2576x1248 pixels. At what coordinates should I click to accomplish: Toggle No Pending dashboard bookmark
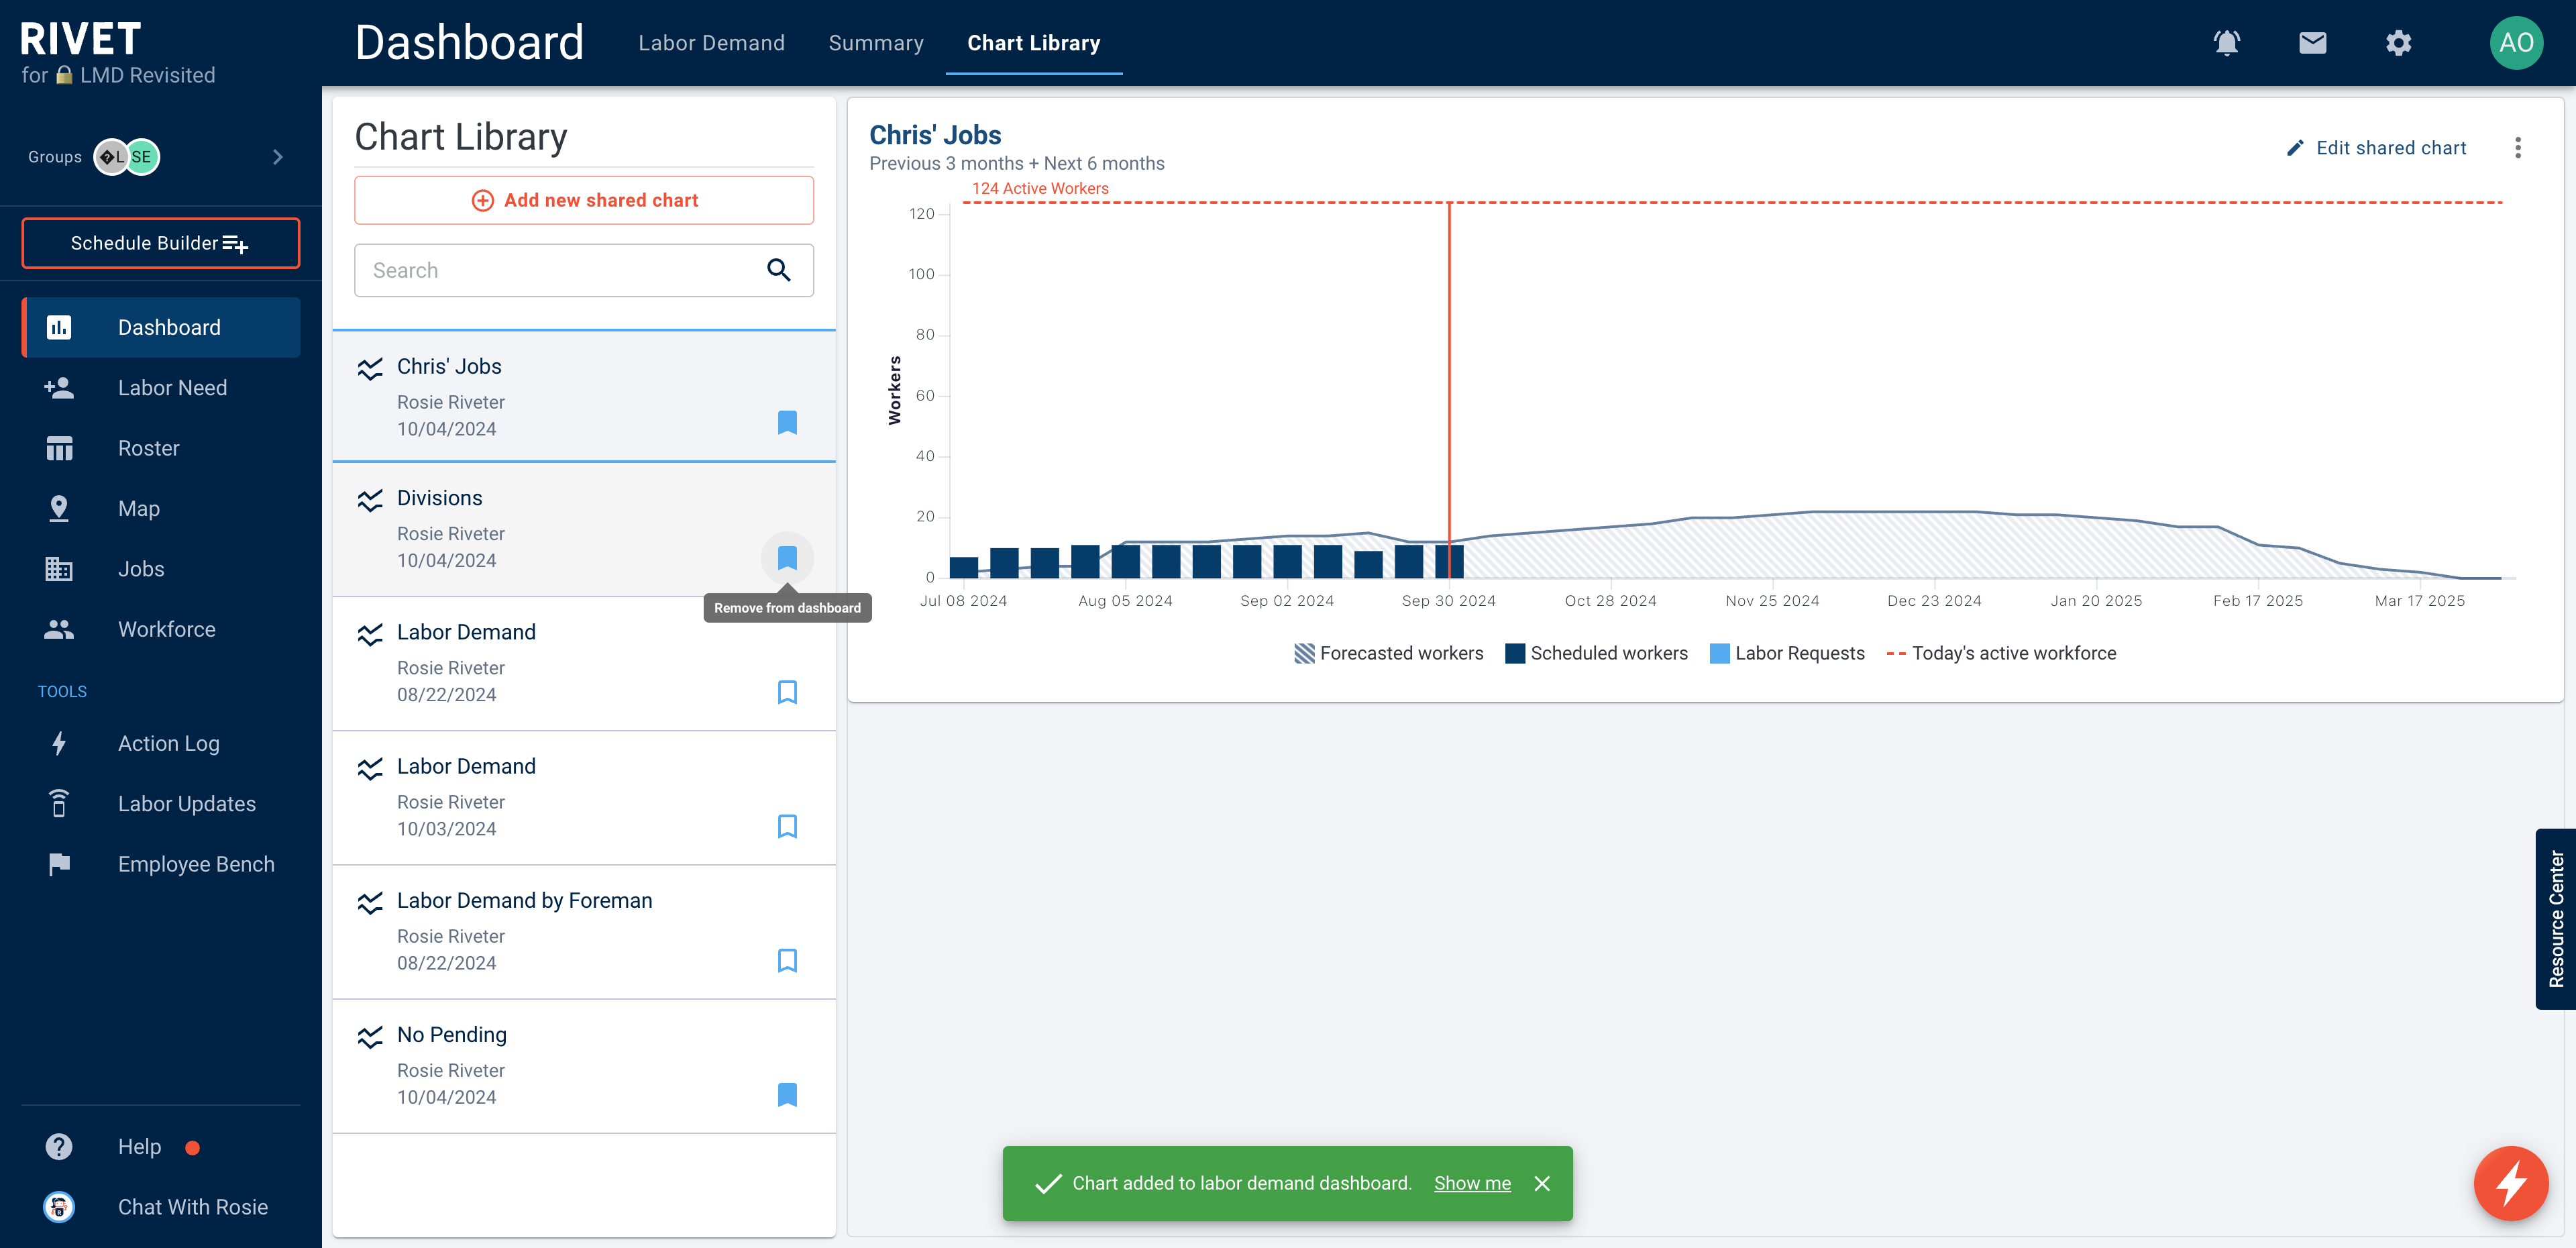click(x=787, y=1094)
